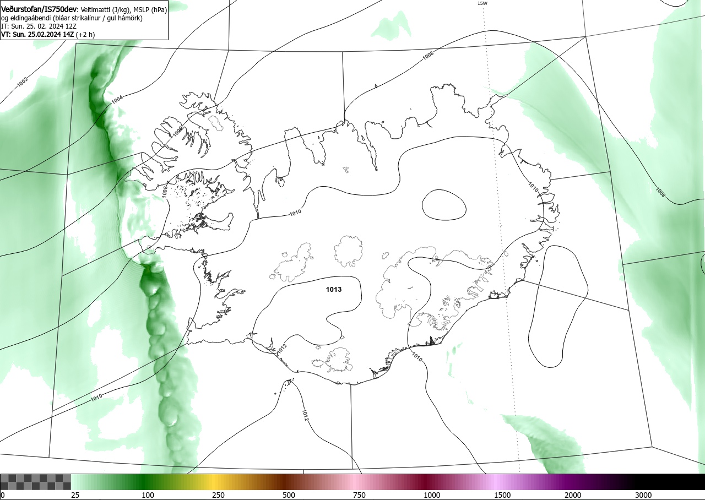
Task: Click the color scale value 100
Action: click(148, 495)
